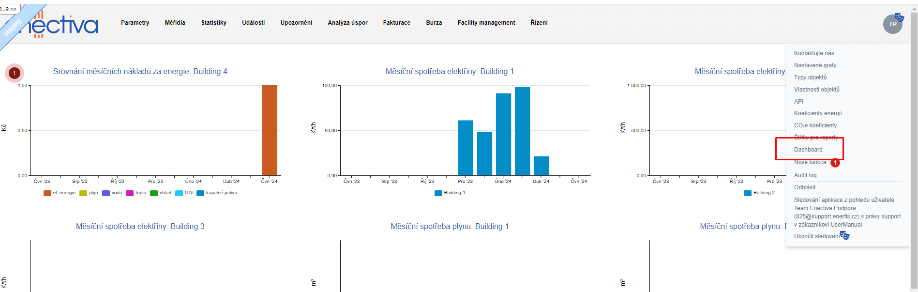This screenshot has width=918, height=292.
Task: Click the 1.9 ms debug timing badge
Action: pyautogui.click(x=9, y=9)
